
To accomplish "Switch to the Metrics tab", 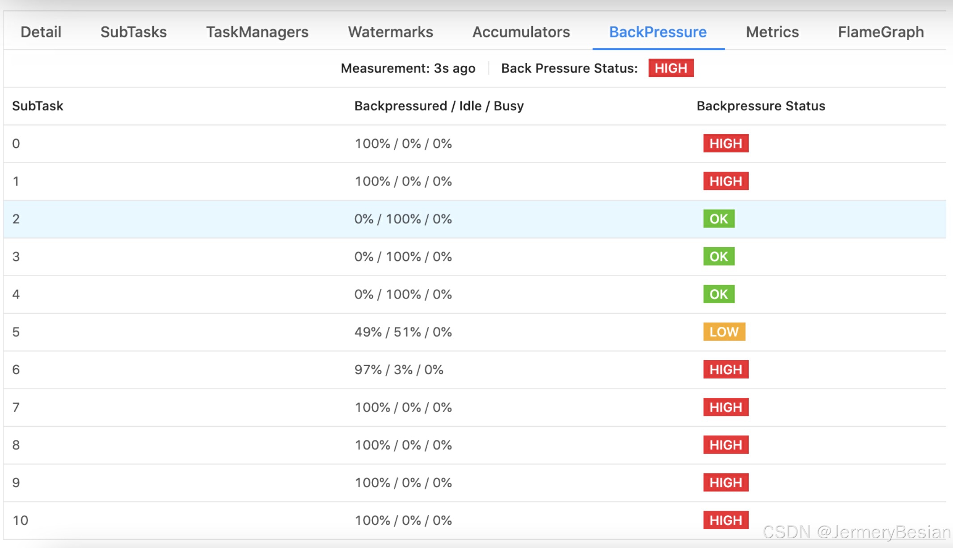I will (772, 32).
